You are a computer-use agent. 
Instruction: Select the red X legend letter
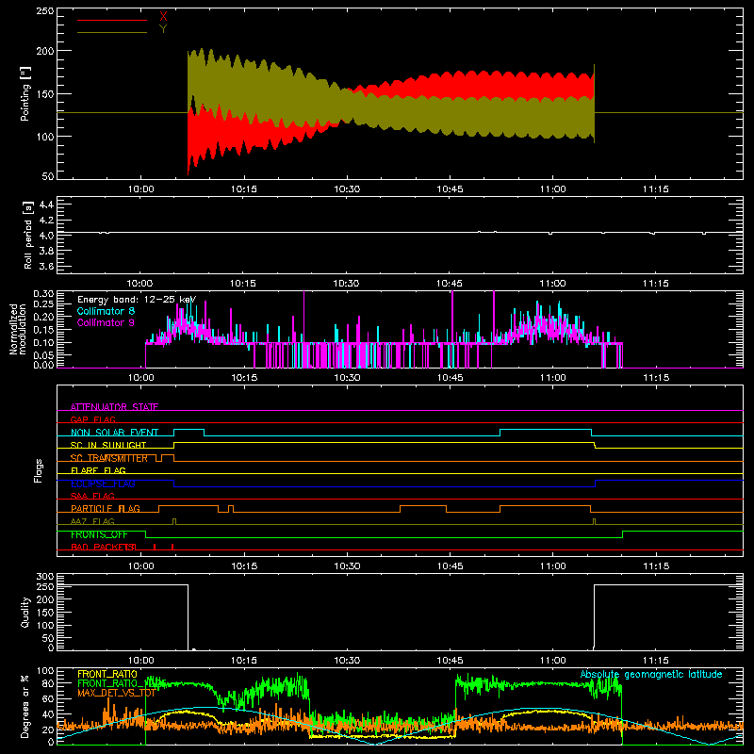[163, 17]
